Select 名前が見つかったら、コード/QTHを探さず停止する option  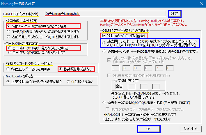coord(9,37)
